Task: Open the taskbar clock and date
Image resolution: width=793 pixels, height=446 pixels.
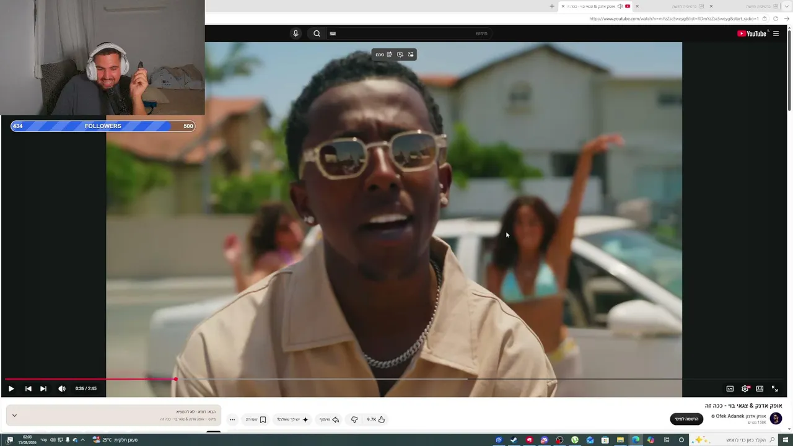Action: pyautogui.click(x=27, y=440)
